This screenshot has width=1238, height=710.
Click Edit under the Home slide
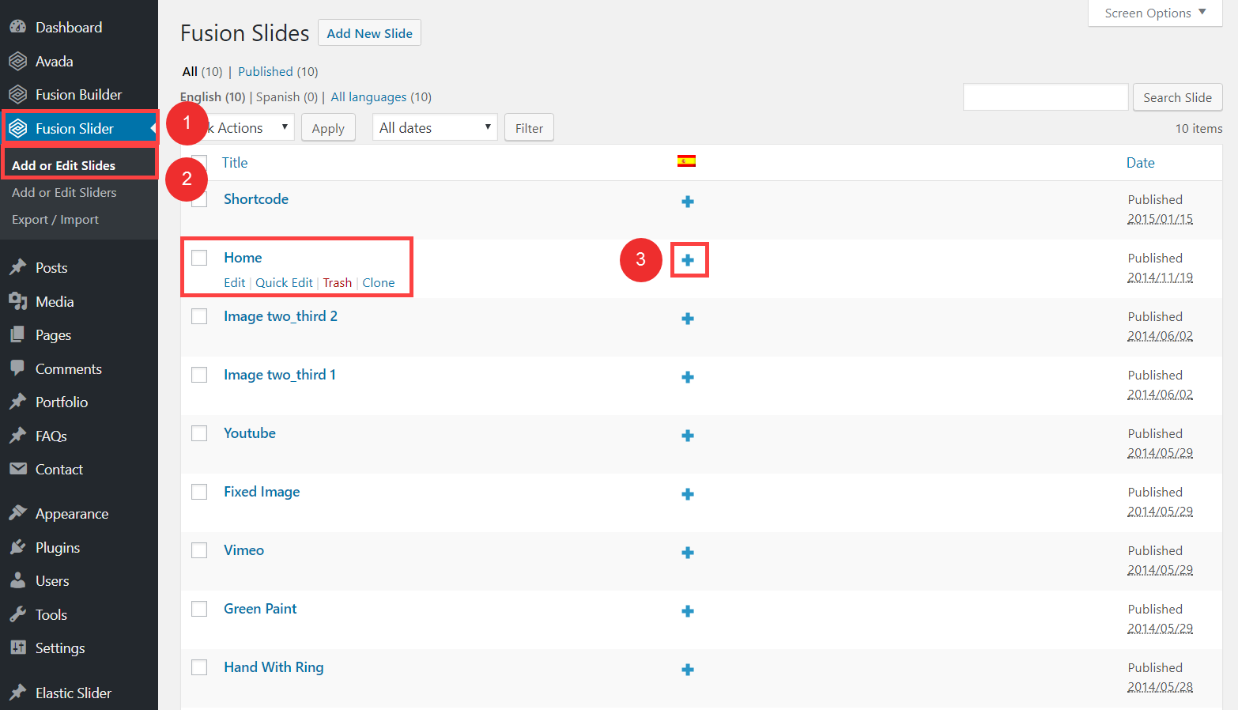(x=234, y=282)
